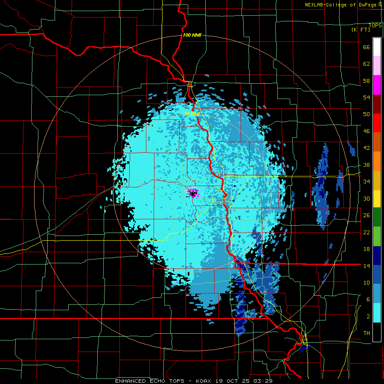Viewport: 384px width, 384px height.
Task: Click the yellow 34 kft legend swatch
Action: coord(377,198)
